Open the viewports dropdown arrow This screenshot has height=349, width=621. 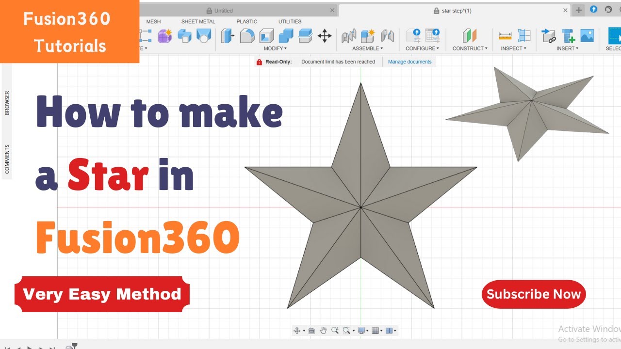[395, 331]
